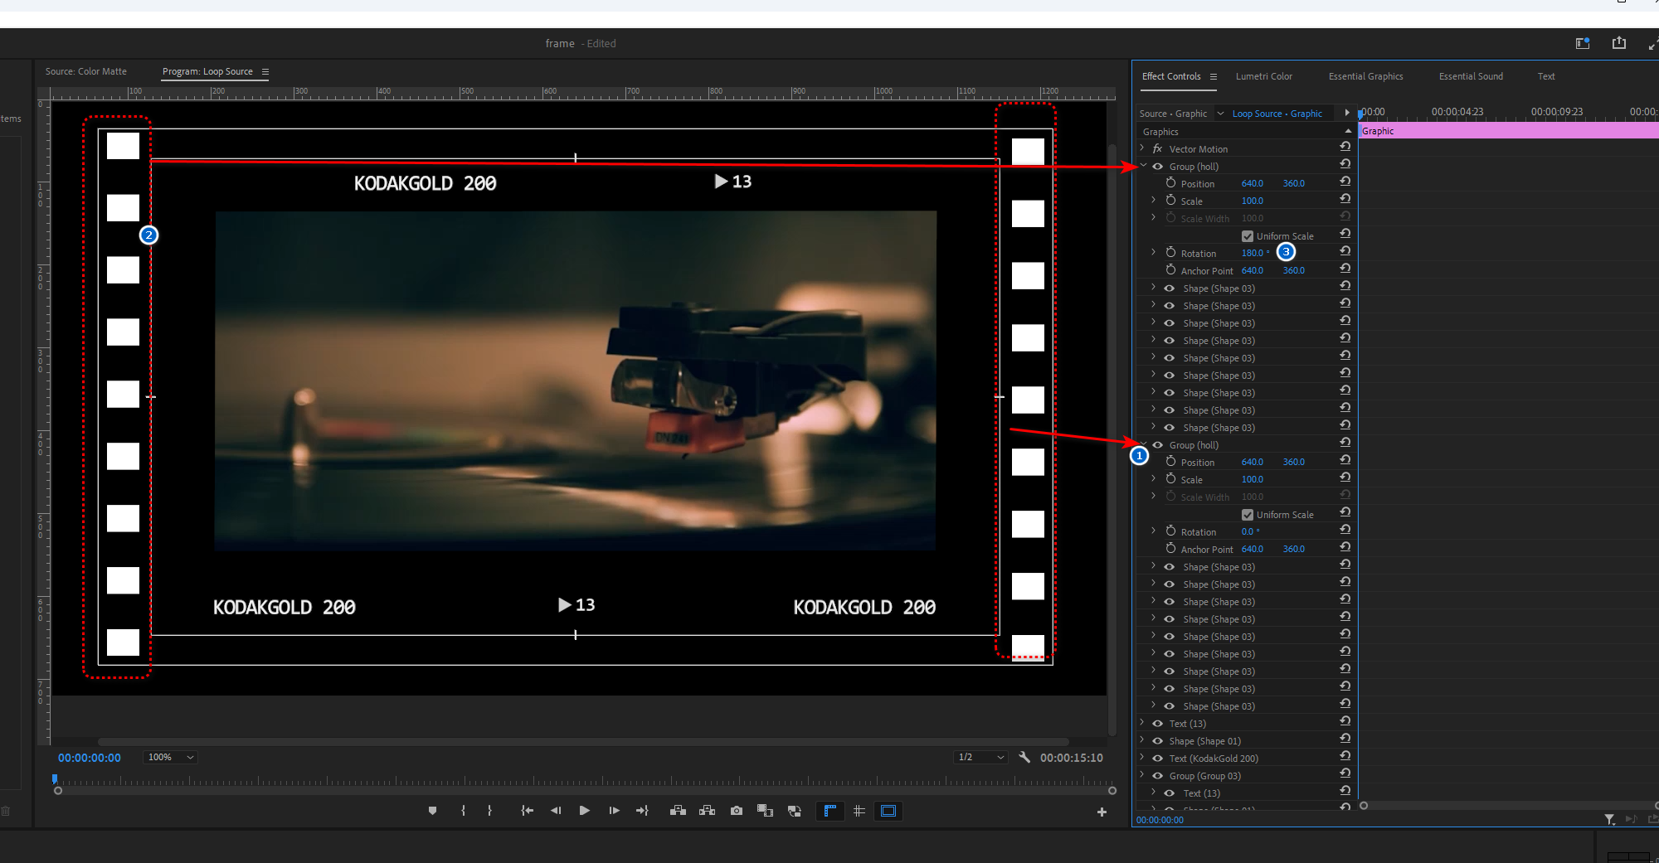Expand the Vector Motion effect

pyautogui.click(x=1142, y=148)
